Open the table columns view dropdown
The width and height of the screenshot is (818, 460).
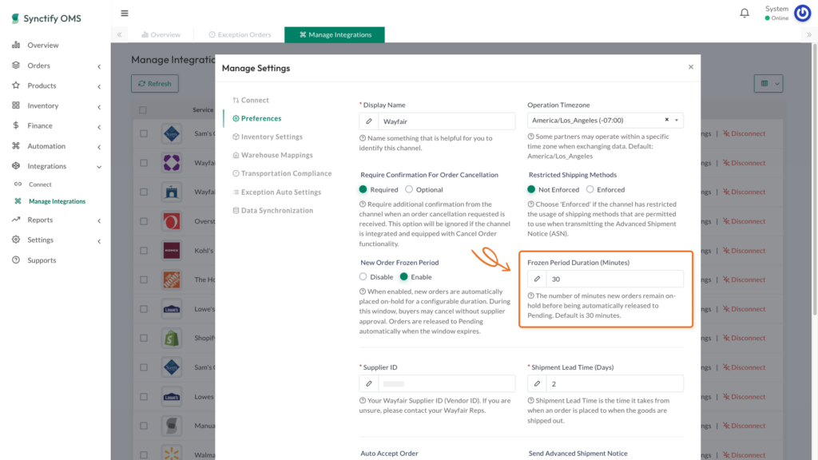pyautogui.click(x=768, y=83)
